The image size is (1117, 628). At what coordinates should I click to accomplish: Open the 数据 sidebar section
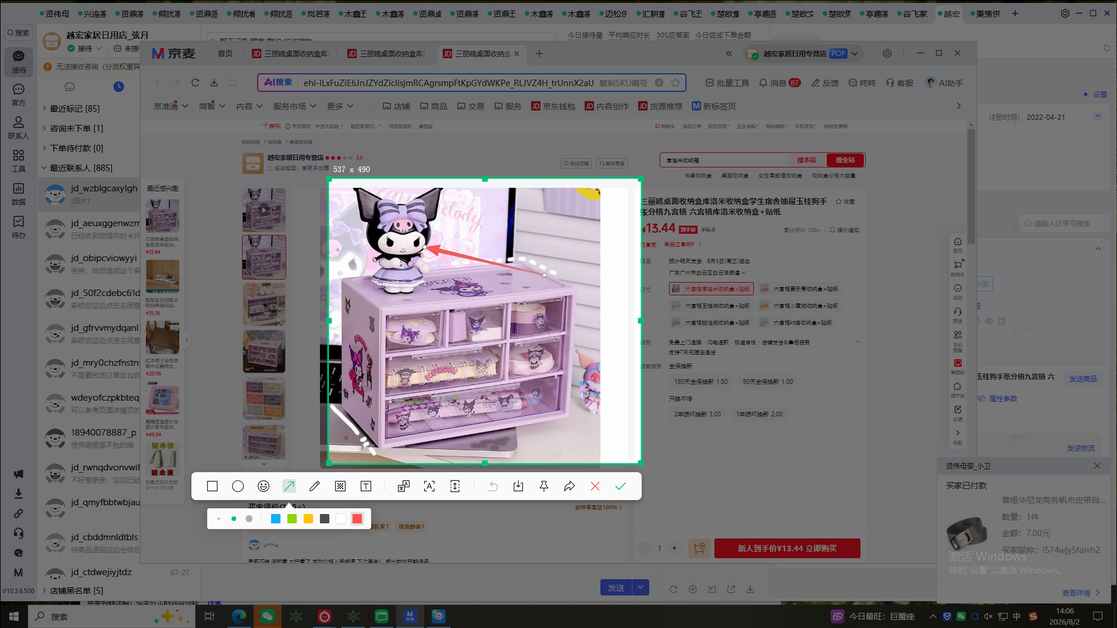(19, 194)
